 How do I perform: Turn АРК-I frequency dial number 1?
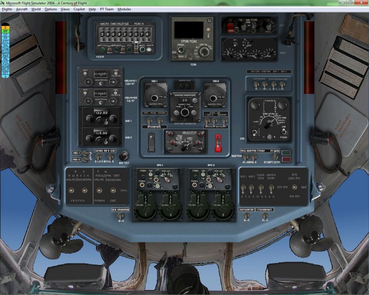tap(146, 210)
